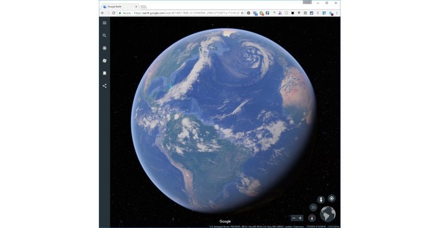440x228 pixels.
Task: Click the Fly to my location icon
Action: click(x=331, y=198)
